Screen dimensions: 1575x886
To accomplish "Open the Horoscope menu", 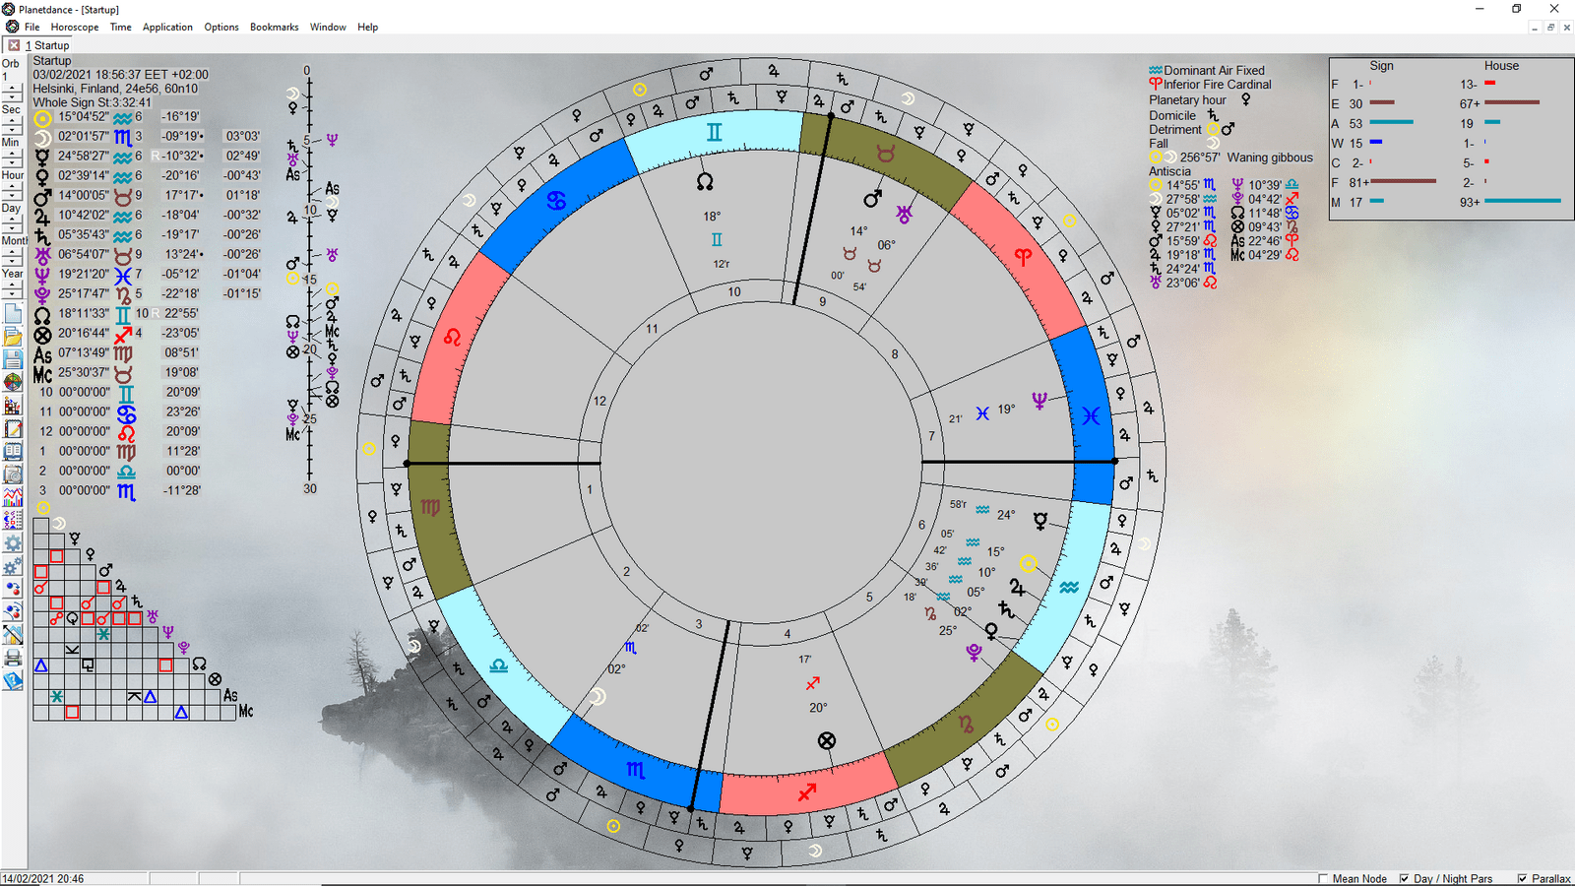I will [x=75, y=27].
